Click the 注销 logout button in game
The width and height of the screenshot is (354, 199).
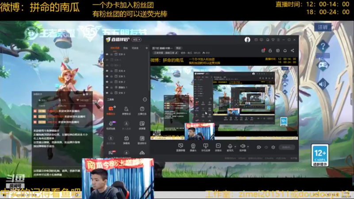[323, 27]
